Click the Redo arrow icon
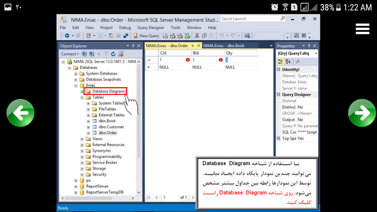 233,36
